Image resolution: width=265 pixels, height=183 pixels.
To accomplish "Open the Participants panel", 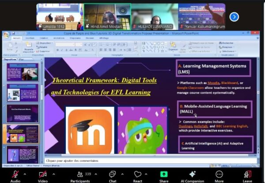I will point(79,174).
